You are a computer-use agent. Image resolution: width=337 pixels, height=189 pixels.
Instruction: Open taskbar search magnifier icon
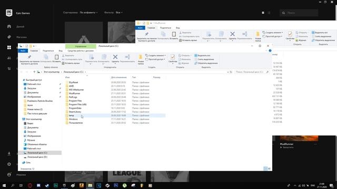[13, 185]
